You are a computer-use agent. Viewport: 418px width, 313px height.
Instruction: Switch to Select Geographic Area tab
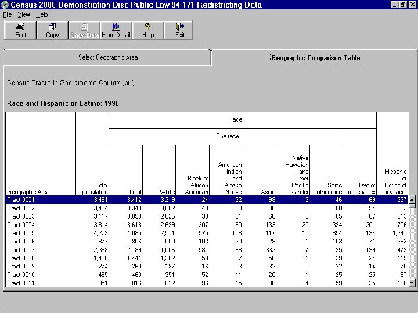point(108,57)
